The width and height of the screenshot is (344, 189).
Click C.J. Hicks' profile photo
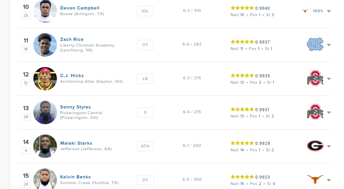coord(45,79)
